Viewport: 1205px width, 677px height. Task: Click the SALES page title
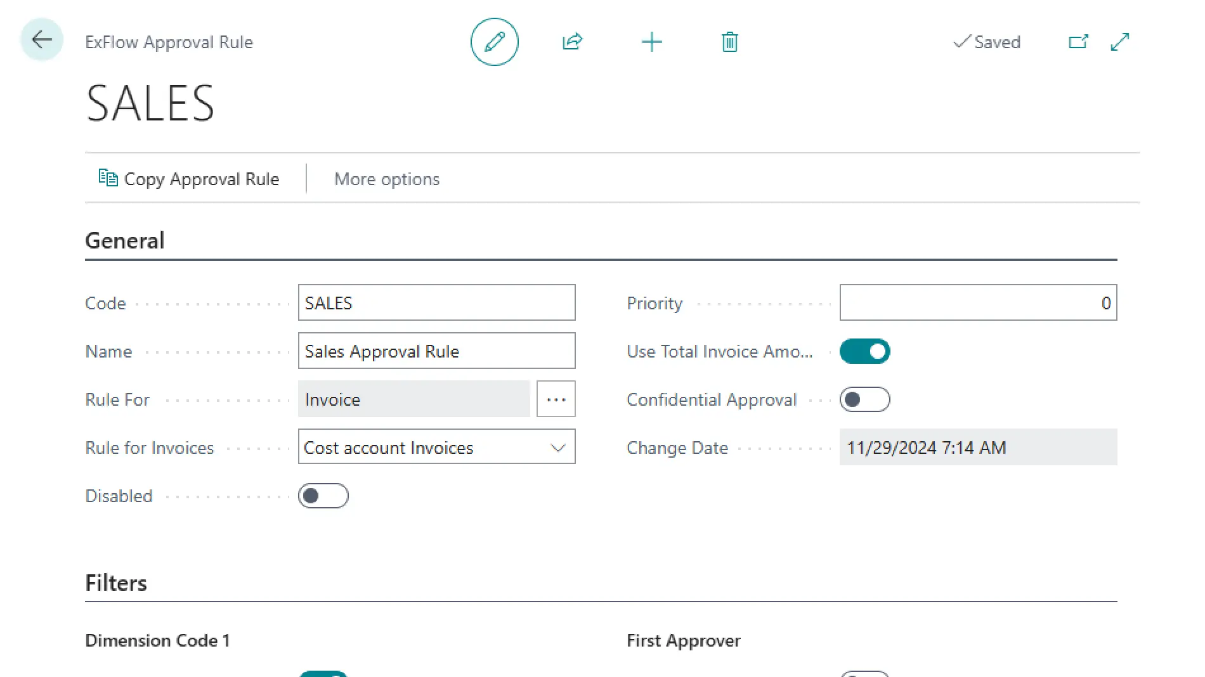pyautogui.click(x=150, y=103)
